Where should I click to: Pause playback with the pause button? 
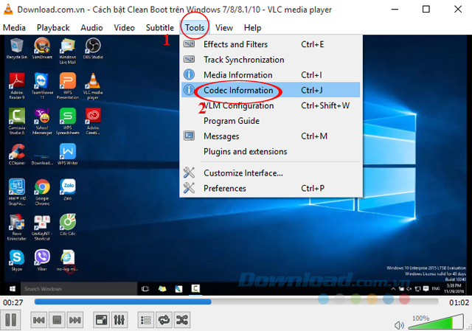(x=10, y=320)
